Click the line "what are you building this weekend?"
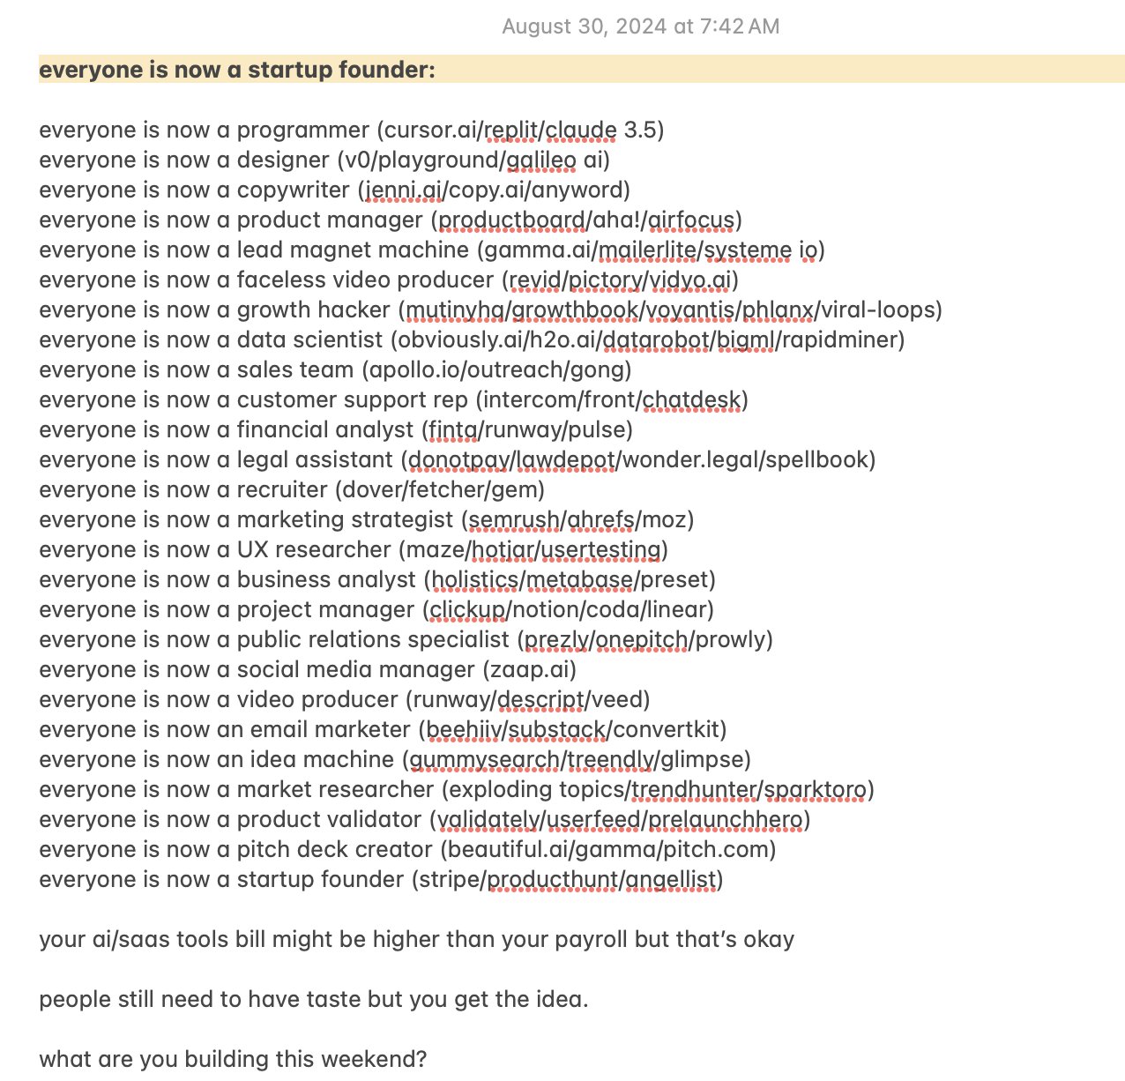Screen dimensions: 1125x1081 click(x=233, y=1059)
